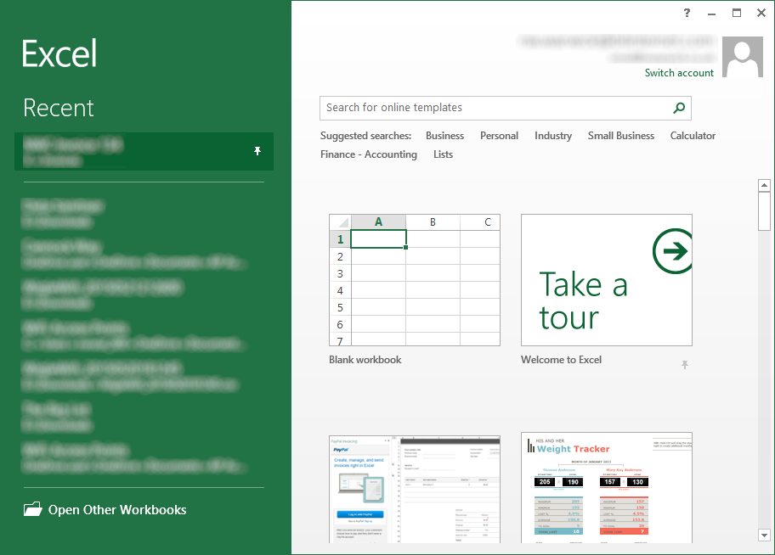
Task: Choose the Small Business suggested search
Action: point(620,136)
